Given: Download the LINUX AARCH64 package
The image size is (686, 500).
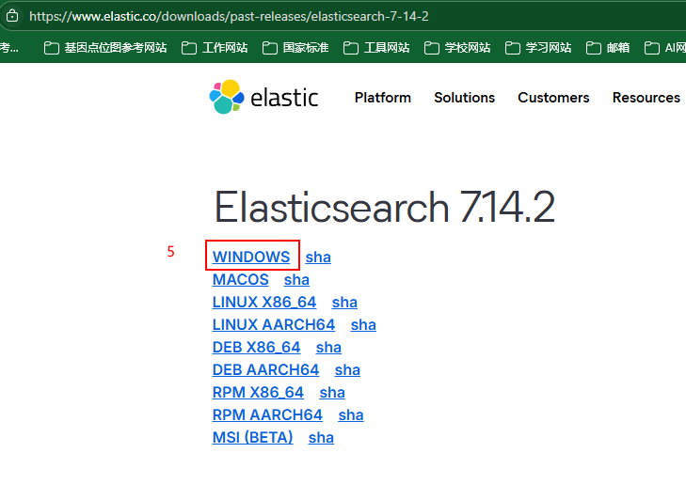Looking at the screenshot, I should click(x=274, y=325).
